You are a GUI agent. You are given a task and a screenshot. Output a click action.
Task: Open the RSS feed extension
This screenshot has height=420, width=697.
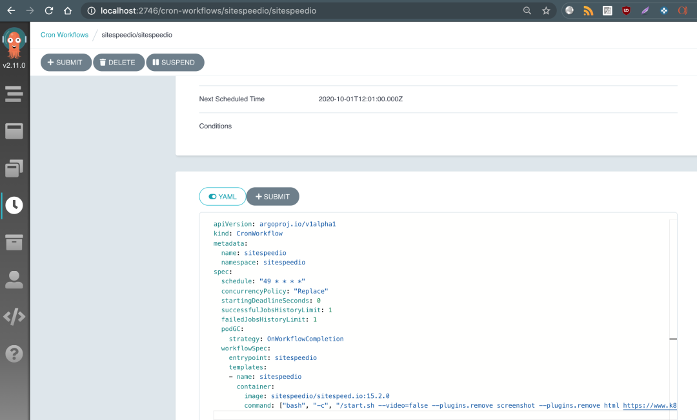588,11
